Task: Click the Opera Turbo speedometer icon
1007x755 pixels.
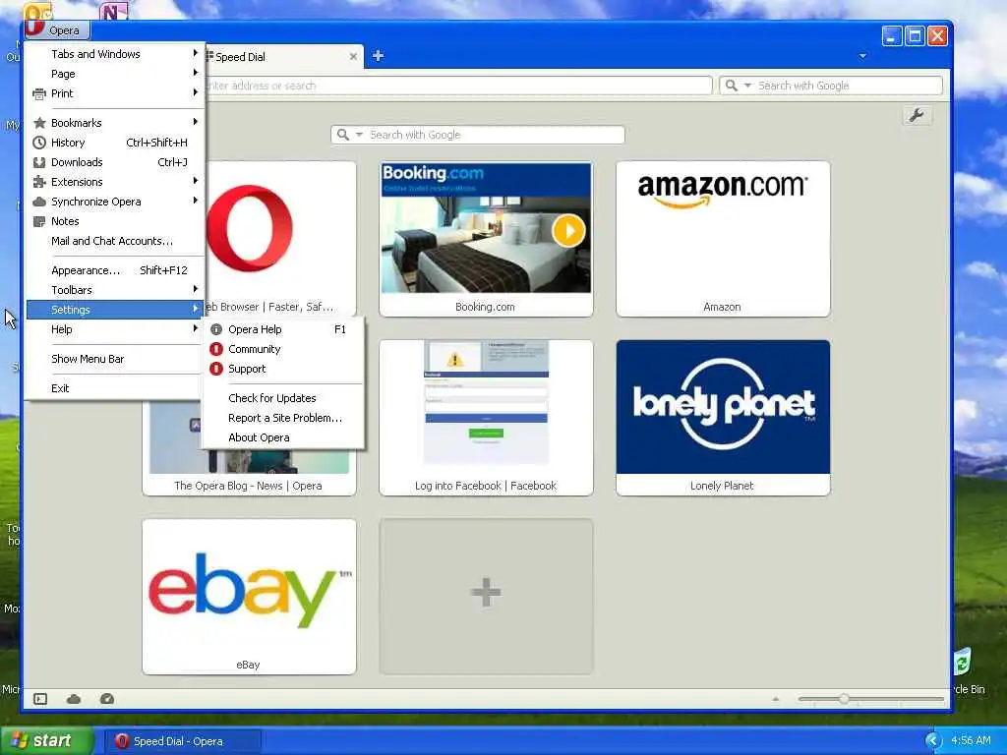Action: (x=107, y=699)
